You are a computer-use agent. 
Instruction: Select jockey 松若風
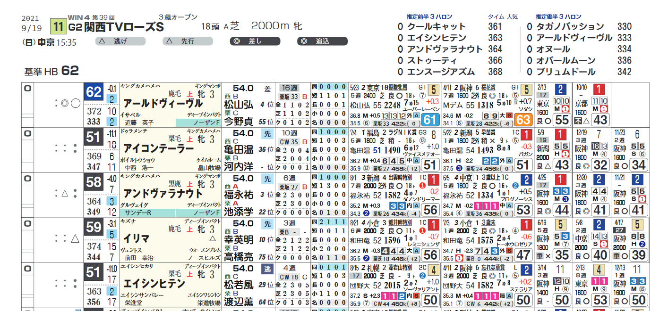coord(240,285)
